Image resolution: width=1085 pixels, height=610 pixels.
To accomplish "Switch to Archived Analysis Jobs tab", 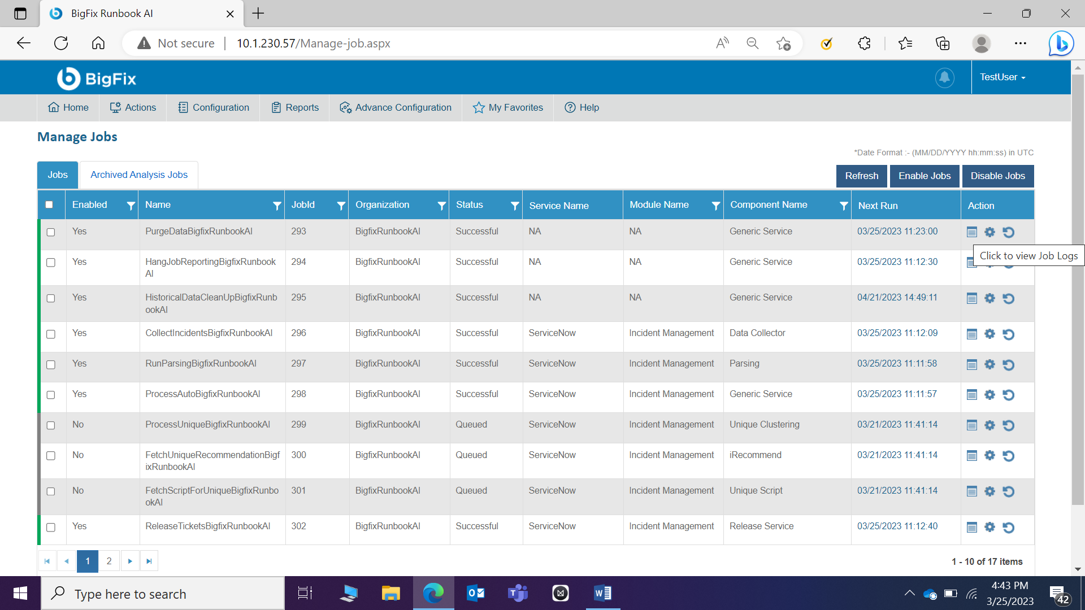I will (x=139, y=175).
